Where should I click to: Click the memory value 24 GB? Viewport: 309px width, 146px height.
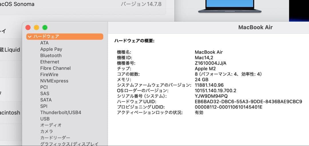tap(201, 80)
